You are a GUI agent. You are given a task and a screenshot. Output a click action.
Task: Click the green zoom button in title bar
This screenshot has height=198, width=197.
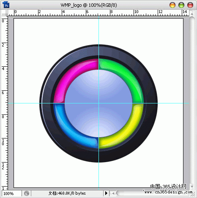click(x=181, y=5)
